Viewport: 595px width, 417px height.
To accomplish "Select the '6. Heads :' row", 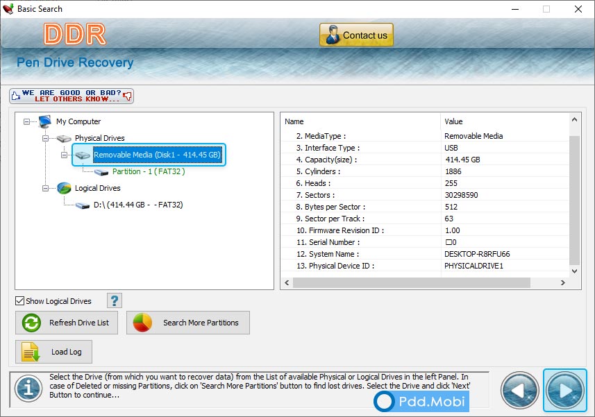I will coord(425,183).
